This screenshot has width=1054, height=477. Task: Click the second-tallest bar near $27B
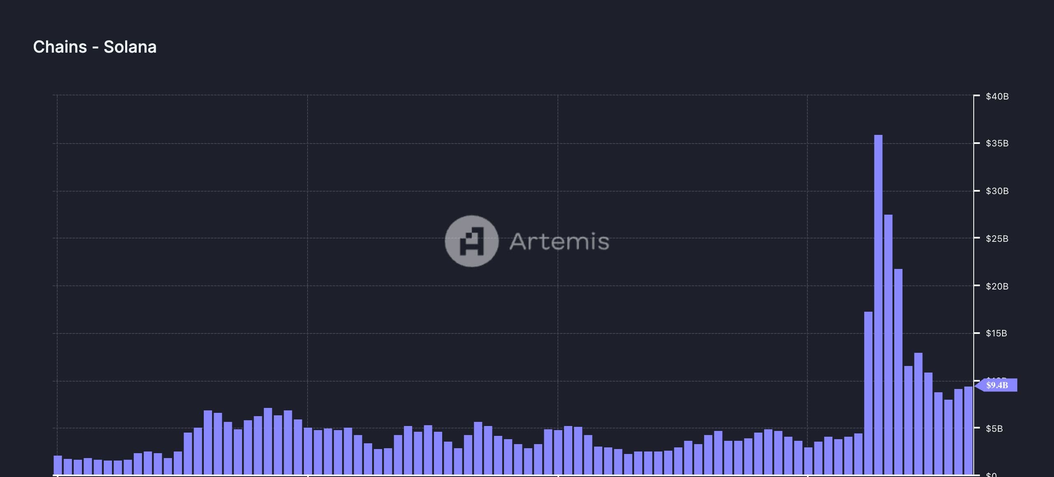click(888, 345)
